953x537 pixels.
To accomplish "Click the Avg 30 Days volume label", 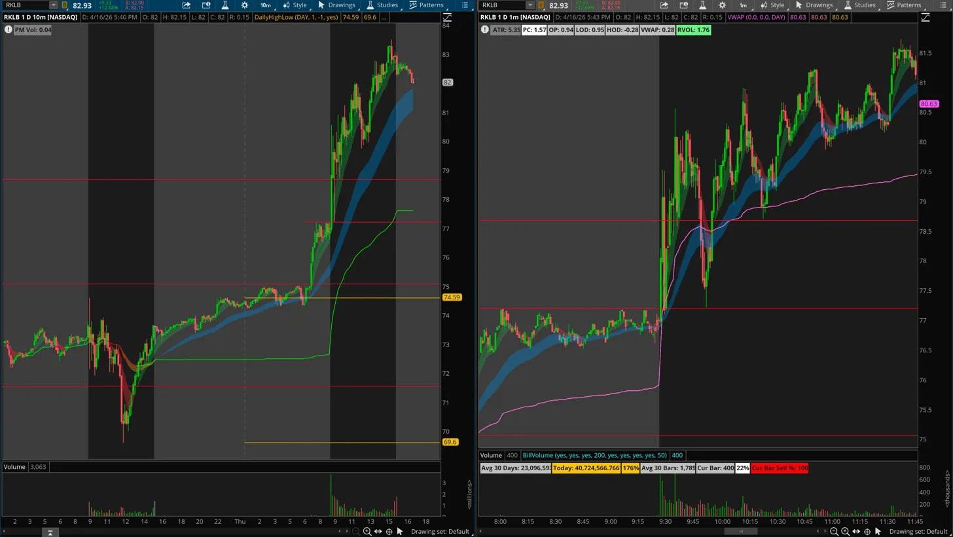I will point(516,468).
